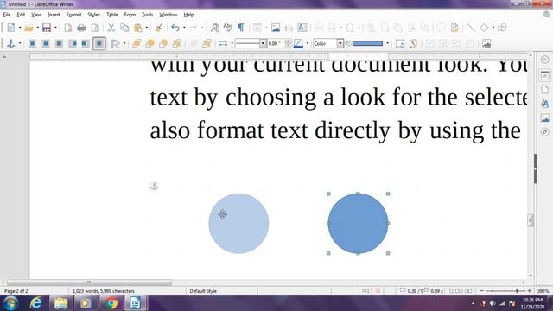This screenshot has width=553, height=311.
Task: Toggle single-page view in status bar
Action: point(451,291)
